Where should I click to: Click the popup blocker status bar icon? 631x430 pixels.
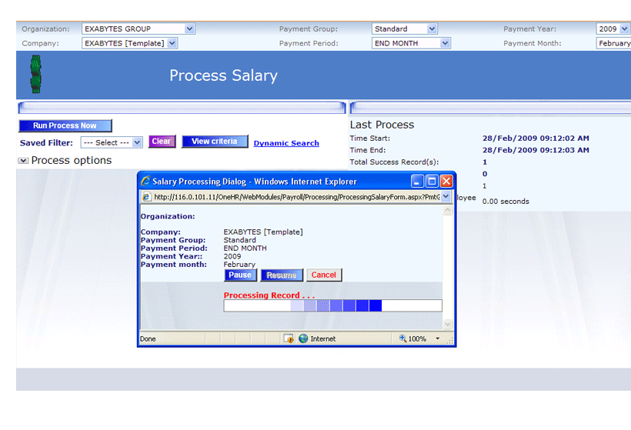point(289,338)
